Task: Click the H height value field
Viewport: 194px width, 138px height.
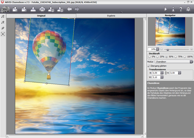Action: click(174, 73)
